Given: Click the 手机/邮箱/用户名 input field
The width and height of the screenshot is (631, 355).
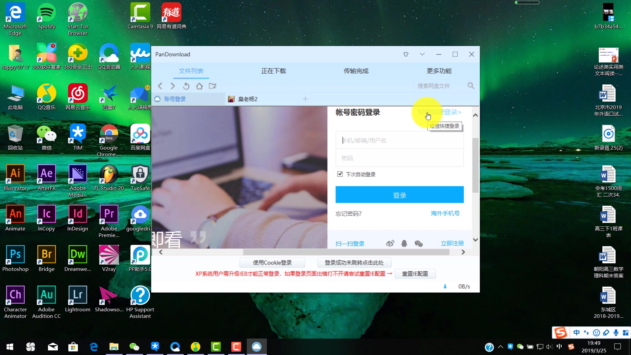Looking at the screenshot, I should pos(399,140).
